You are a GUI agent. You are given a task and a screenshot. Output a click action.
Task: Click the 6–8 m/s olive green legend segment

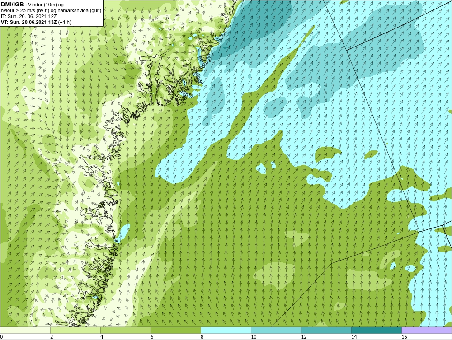tap(175, 330)
